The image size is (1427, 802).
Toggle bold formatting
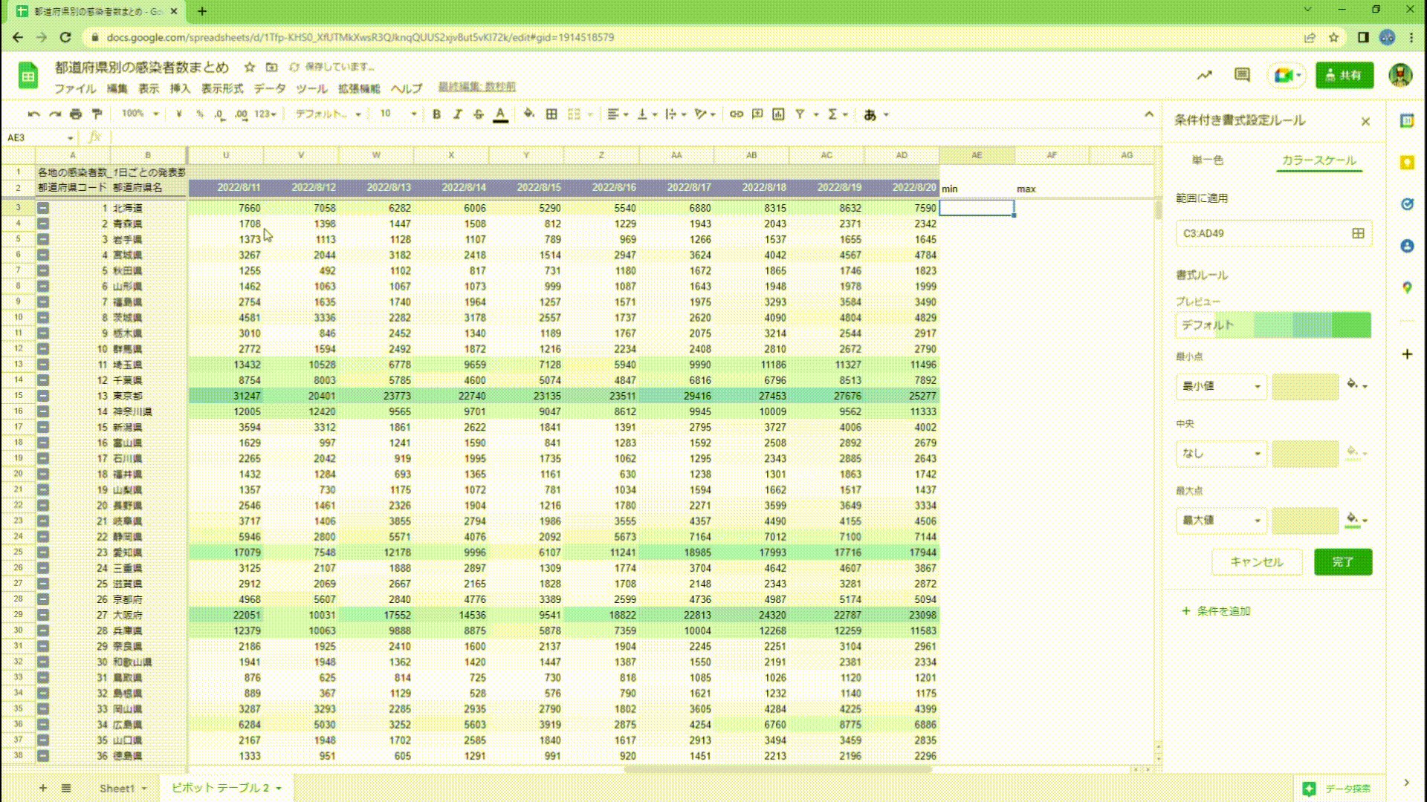point(436,114)
